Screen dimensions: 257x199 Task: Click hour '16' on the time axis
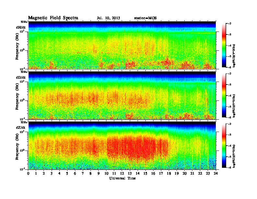tap(153, 174)
